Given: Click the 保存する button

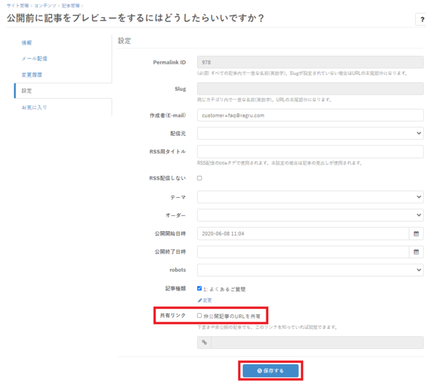Looking at the screenshot, I should pyautogui.click(x=270, y=370).
